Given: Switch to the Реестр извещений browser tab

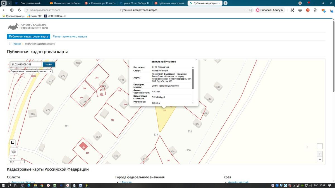Looking at the screenshot, I should point(30,3).
